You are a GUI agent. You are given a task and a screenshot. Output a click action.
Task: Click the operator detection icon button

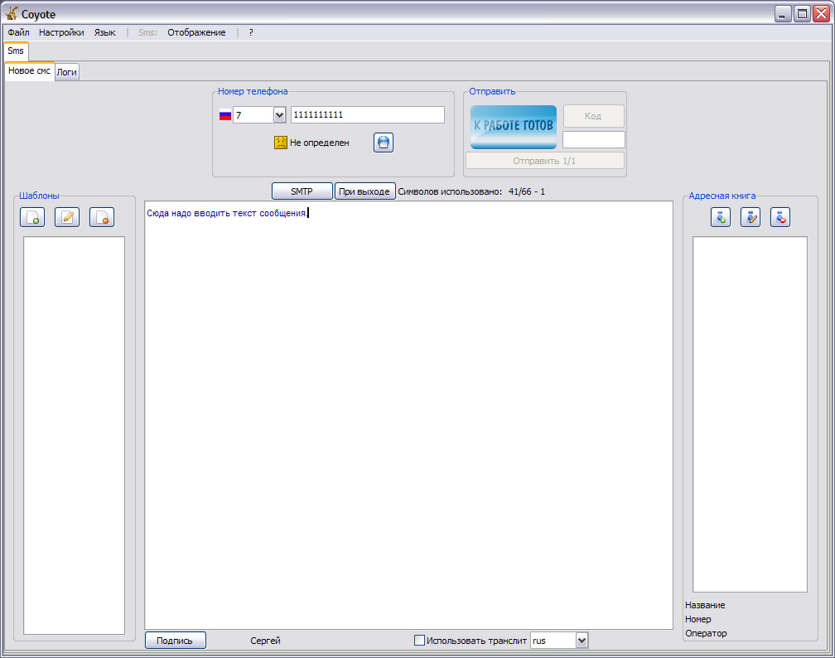(384, 143)
